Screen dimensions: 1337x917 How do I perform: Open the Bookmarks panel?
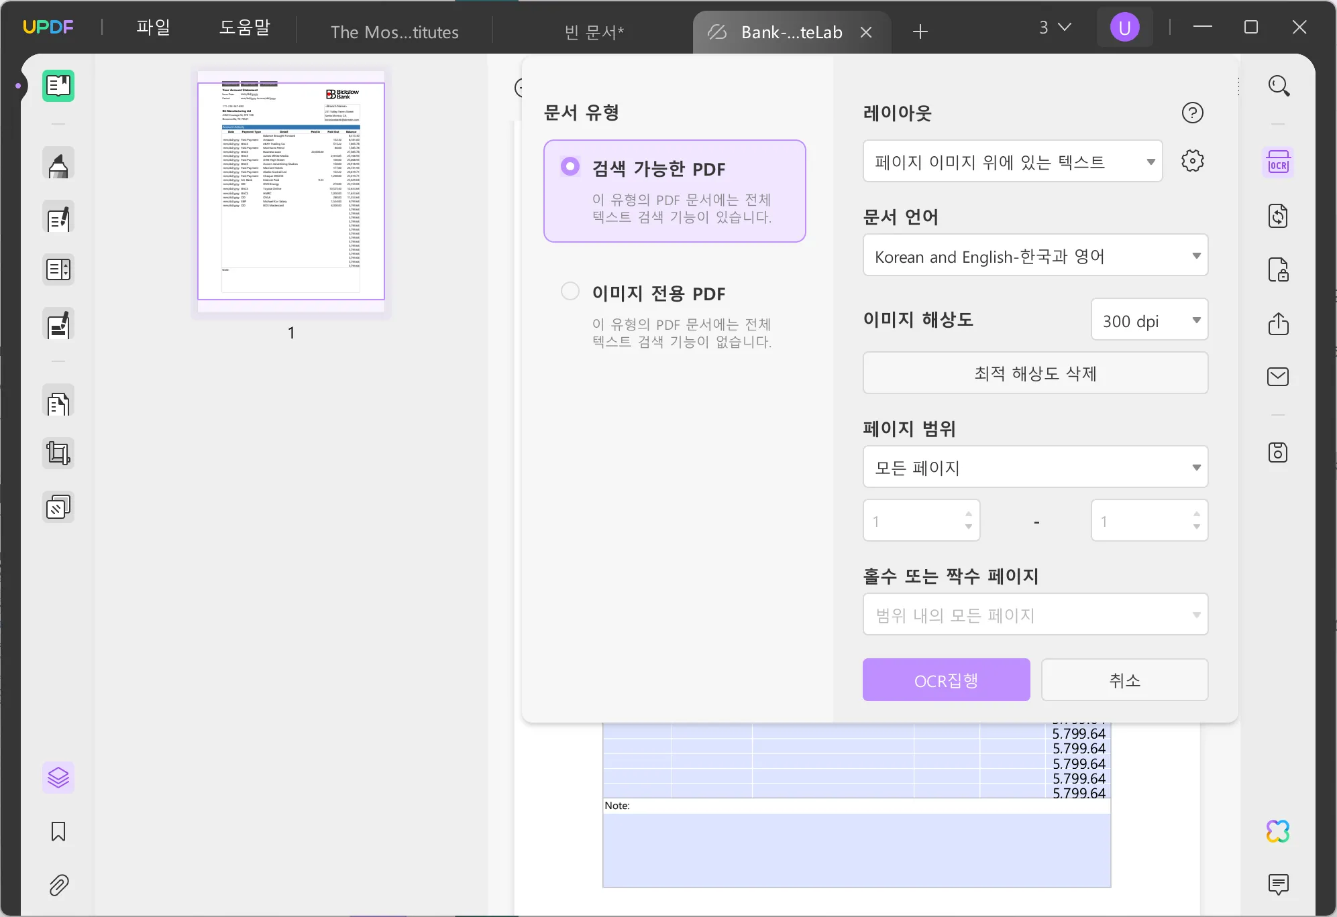point(58,831)
